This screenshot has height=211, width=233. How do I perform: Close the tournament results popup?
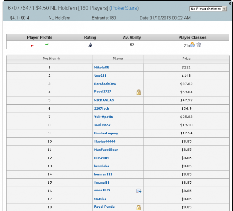(x=230, y=3)
